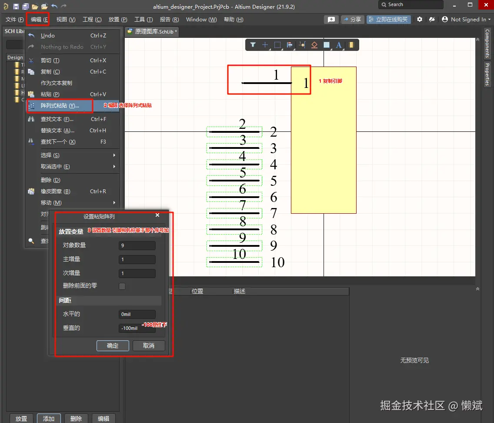Expand the 取消选中 (E) submenu arrow

point(114,166)
